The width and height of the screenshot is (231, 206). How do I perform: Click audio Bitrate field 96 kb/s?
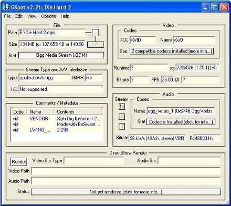point(157,138)
